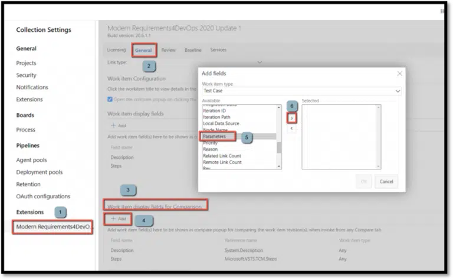453x280 pixels.
Task: Open the Review tab
Action: pyautogui.click(x=168, y=50)
